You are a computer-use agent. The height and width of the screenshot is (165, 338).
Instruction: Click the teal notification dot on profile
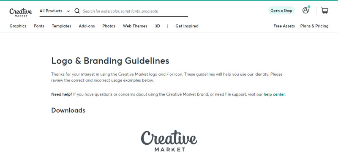pos(309,7)
